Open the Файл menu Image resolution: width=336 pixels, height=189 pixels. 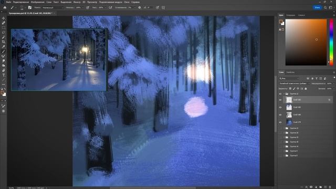pyautogui.click(x=8, y=2)
